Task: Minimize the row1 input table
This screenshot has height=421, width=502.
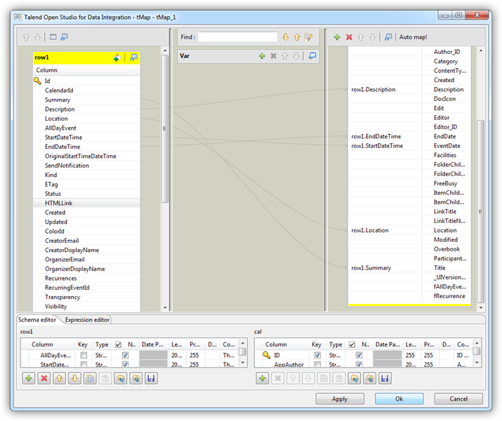Action: [x=134, y=58]
